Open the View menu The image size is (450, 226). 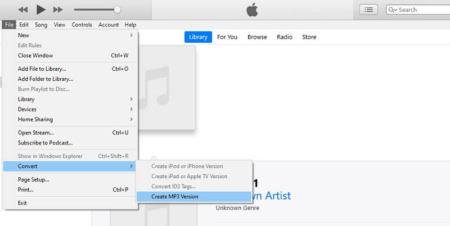(60, 25)
